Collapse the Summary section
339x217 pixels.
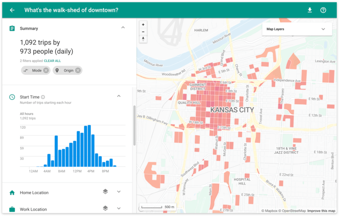pos(123,28)
